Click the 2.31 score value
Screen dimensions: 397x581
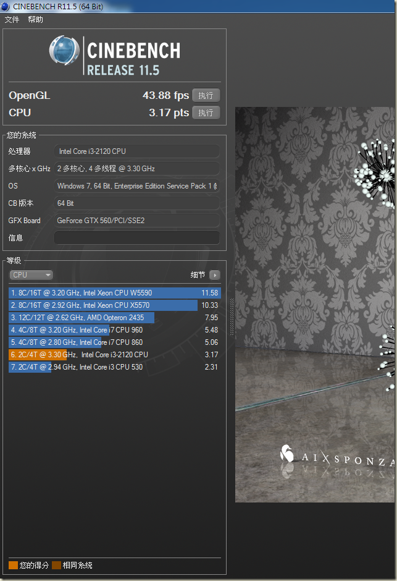pos(211,367)
